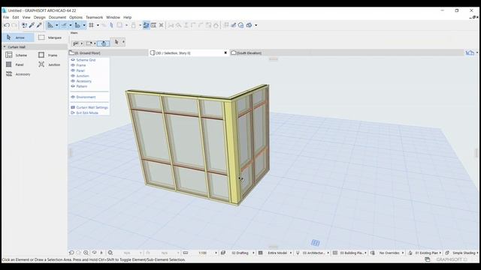This screenshot has height=270, width=481.
Task: Open the 03 Building Plans dropdown
Action: (x=366, y=253)
